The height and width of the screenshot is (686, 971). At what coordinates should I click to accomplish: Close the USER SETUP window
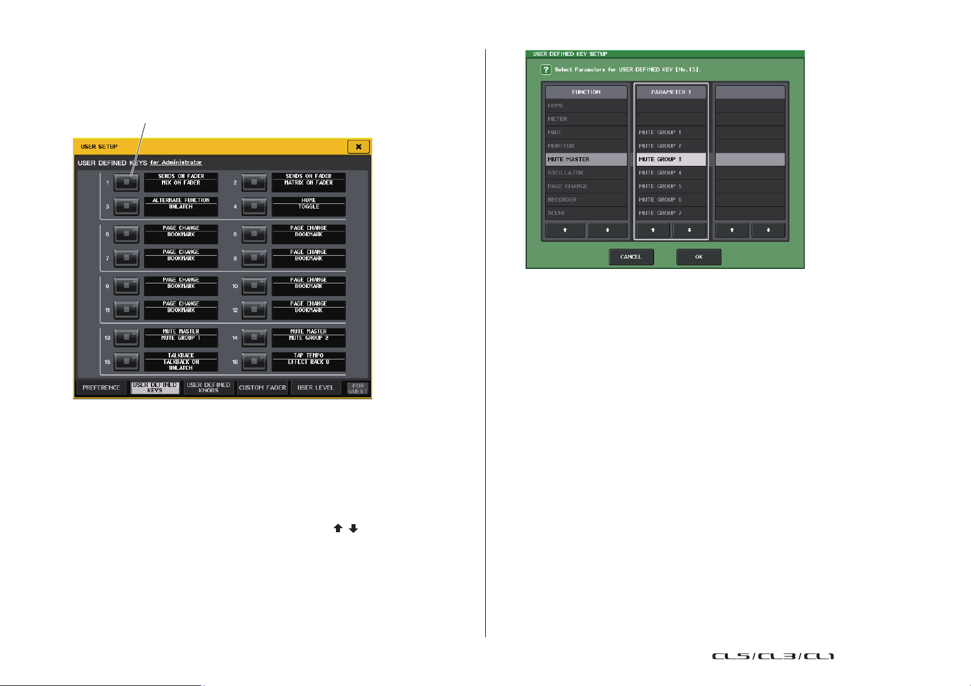tap(358, 147)
